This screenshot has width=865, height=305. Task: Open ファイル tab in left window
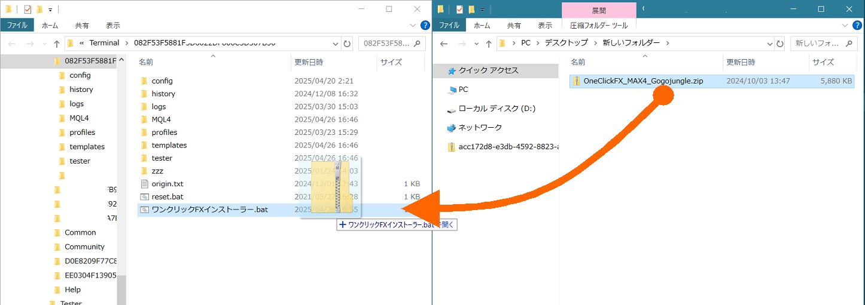(x=17, y=25)
